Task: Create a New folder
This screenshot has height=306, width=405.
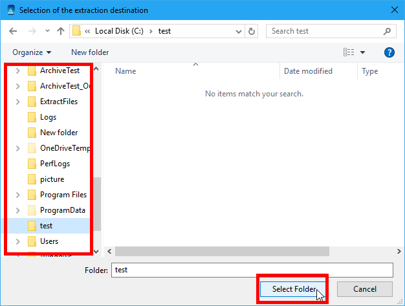Action: [90, 52]
